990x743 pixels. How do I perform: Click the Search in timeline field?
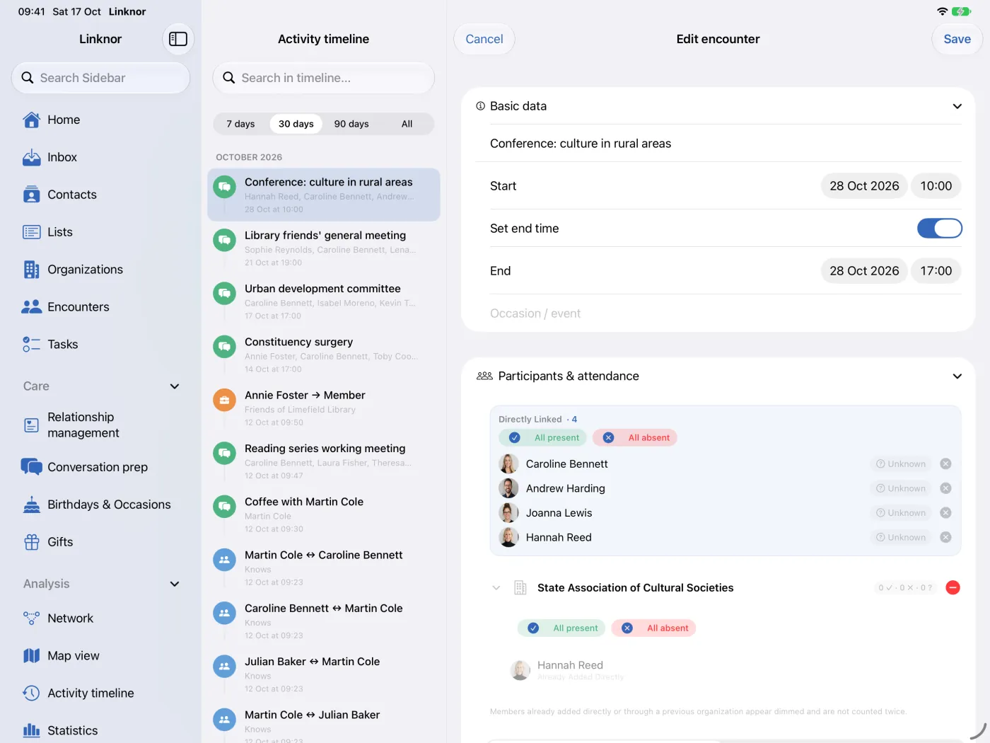point(324,78)
